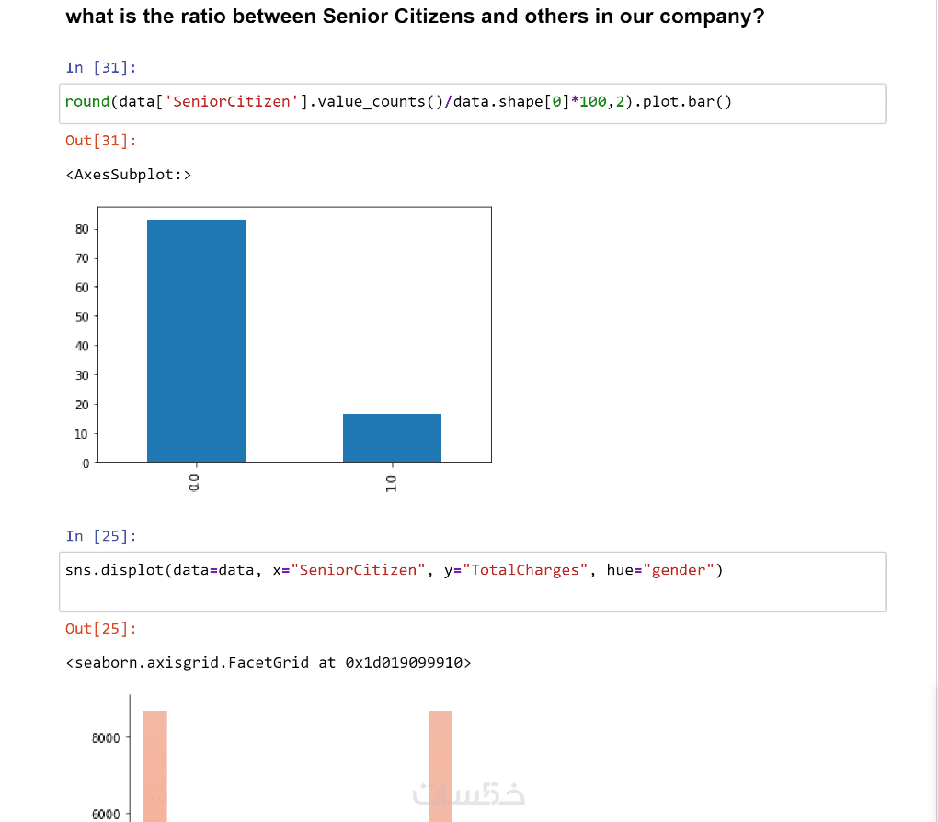Viewport: 938px width, 822px height.
Task: Click the seaborn FacetGrid output text
Action: click(268, 663)
